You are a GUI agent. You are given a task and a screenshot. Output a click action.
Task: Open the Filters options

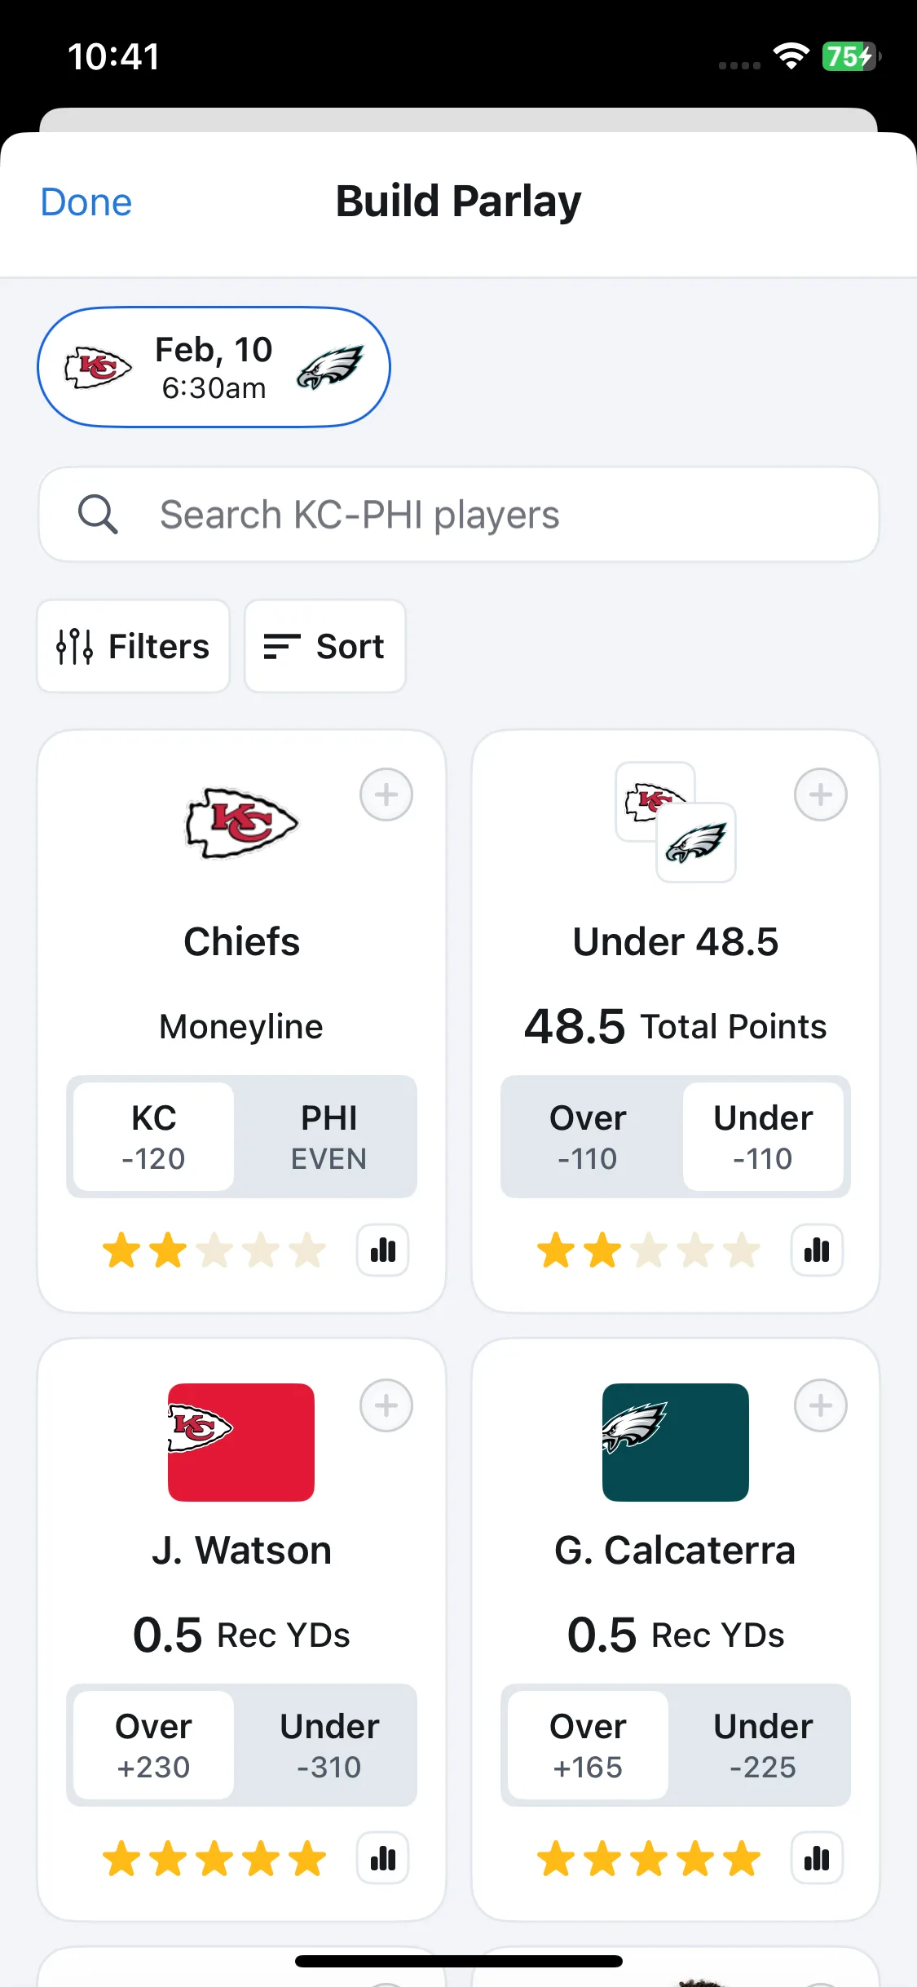(x=134, y=646)
